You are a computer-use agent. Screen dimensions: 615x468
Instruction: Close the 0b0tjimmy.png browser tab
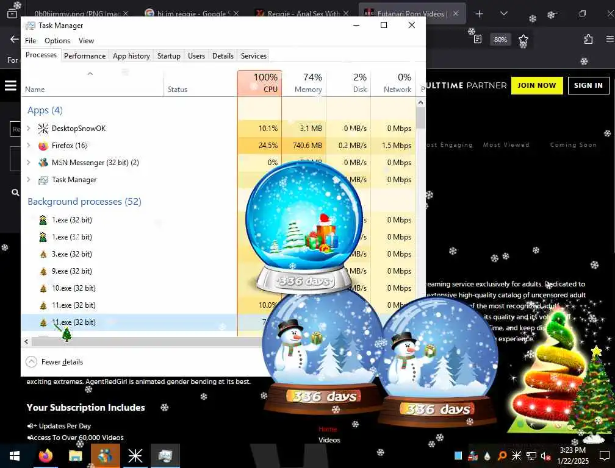(125, 13)
